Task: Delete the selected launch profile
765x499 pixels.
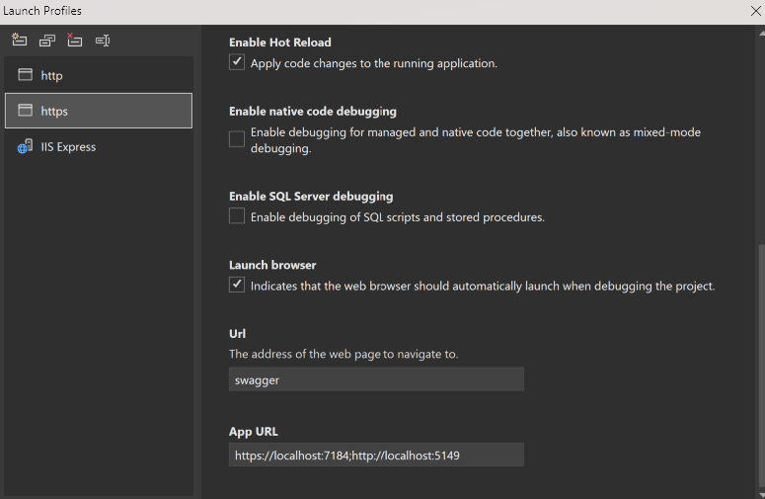Action: tap(75, 40)
